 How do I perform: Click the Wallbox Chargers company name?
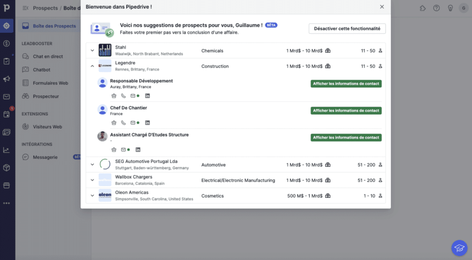[x=134, y=177]
